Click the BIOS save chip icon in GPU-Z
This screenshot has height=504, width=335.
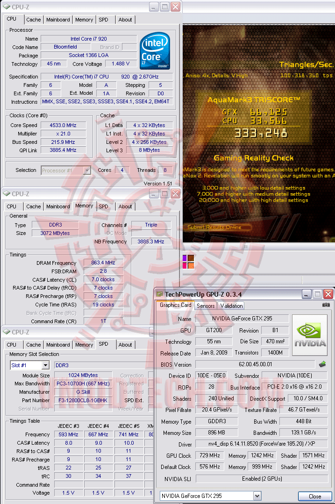(x=322, y=364)
